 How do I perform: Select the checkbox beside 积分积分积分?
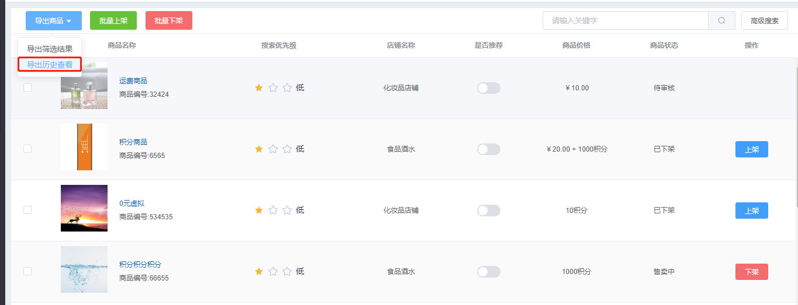pos(27,271)
